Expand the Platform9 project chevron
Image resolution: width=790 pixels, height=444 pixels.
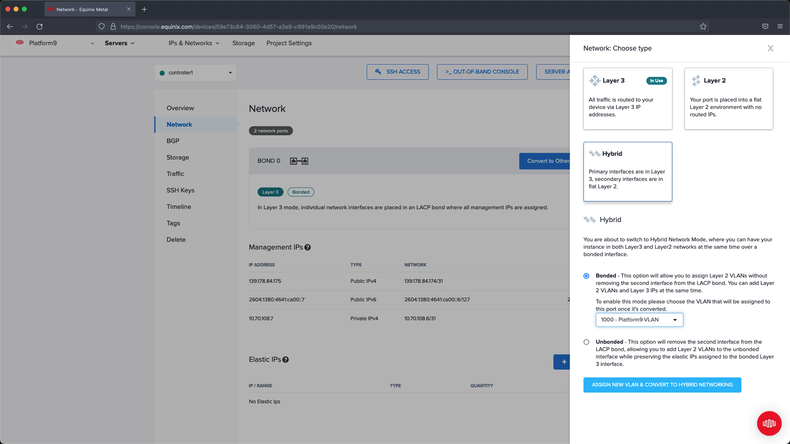pos(93,43)
